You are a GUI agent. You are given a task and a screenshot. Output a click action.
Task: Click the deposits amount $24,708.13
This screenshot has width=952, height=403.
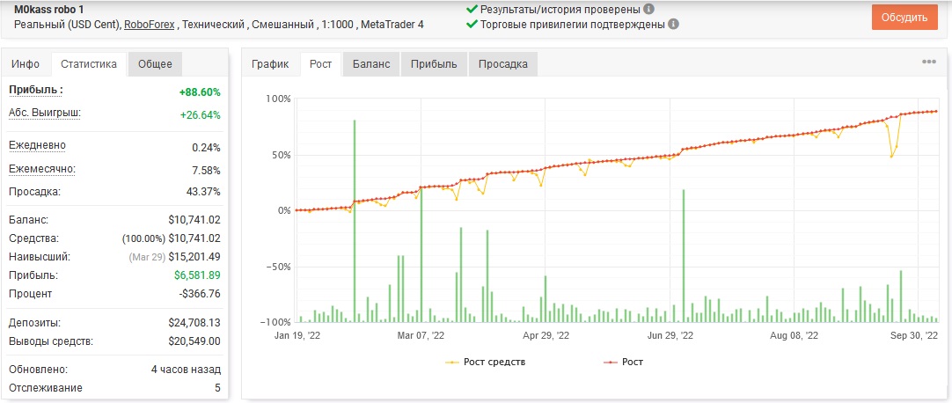click(x=194, y=323)
